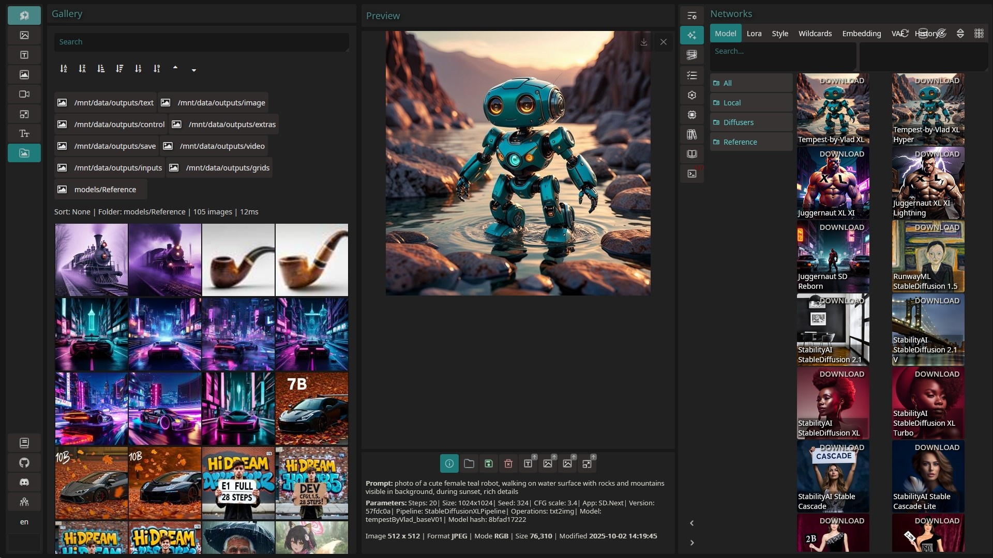This screenshot has height=558, width=993.
Task: Open the GitHub icon in left sidebar
Action: (24, 462)
